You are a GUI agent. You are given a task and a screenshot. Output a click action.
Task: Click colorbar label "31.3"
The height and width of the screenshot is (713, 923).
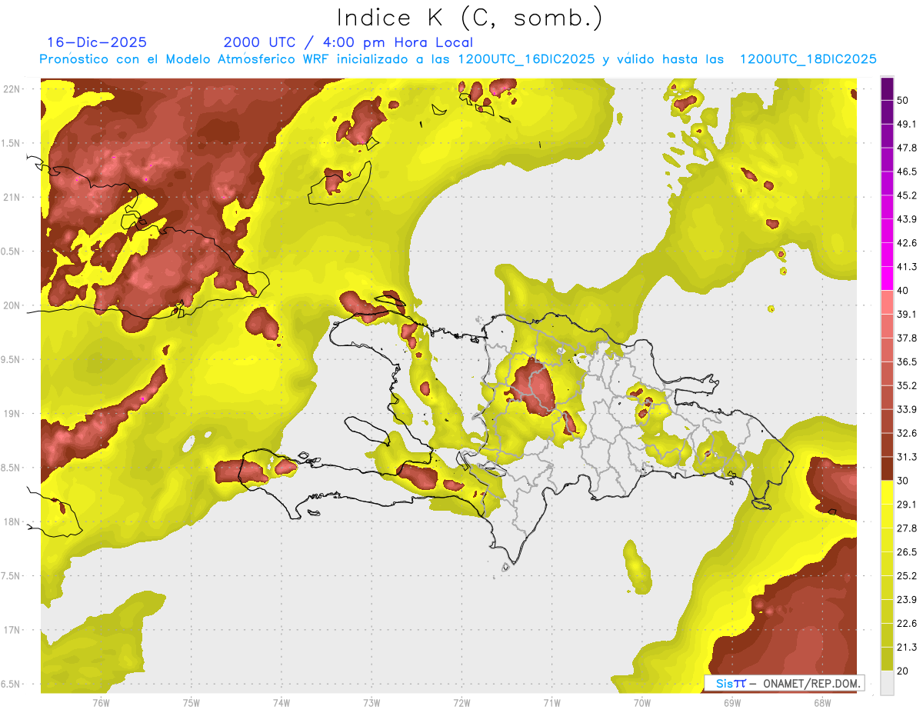tap(907, 457)
